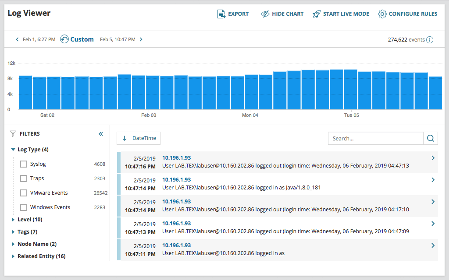Image resolution: width=449 pixels, height=280 pixels.
Task: Collapse the Filters panel with double-chevron
Action: 100,134
